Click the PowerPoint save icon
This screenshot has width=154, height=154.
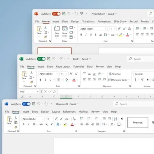(64, 14)
